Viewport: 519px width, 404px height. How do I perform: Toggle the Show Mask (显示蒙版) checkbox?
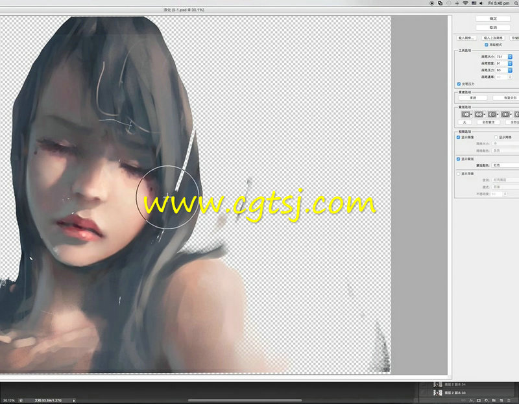(459, 159)
